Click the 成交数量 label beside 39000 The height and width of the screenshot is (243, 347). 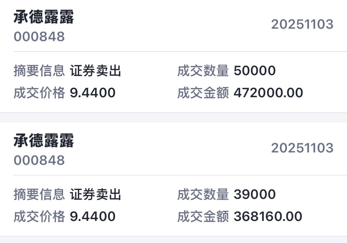[203, 195]
